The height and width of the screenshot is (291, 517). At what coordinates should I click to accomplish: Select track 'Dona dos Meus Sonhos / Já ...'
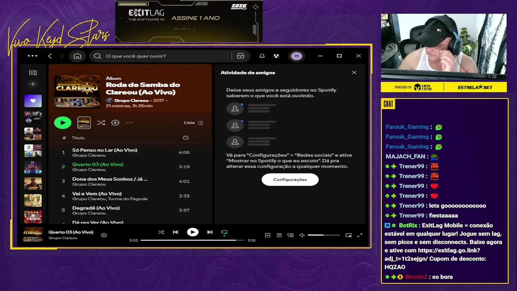click(x=130, y=181)
